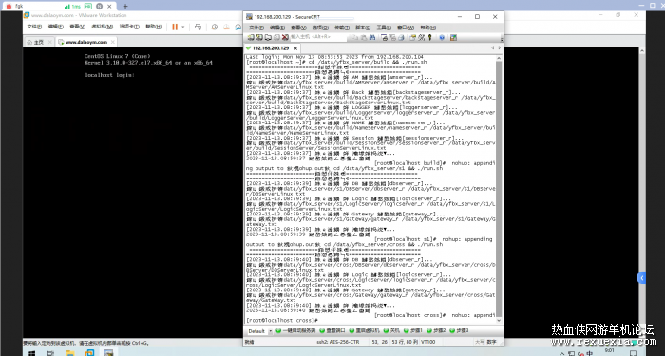Open the 文件(F) menu in VMware Workstation
This screenshot has width=665, height=356.
coord(34,27)
